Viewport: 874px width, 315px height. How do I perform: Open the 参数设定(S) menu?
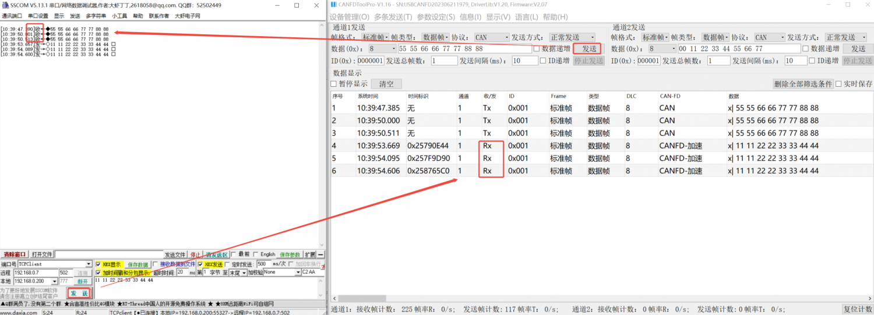click(x=436, y=17)
